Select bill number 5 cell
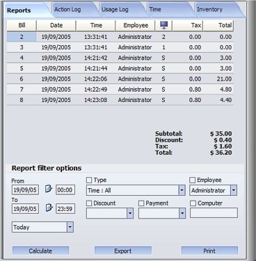 coord(22,69)
